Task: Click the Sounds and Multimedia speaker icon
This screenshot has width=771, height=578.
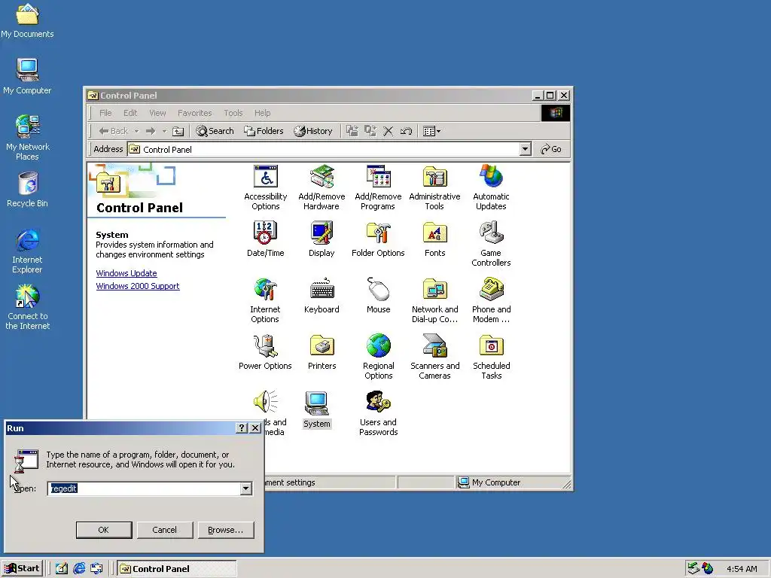Action: tap(266, 402)
